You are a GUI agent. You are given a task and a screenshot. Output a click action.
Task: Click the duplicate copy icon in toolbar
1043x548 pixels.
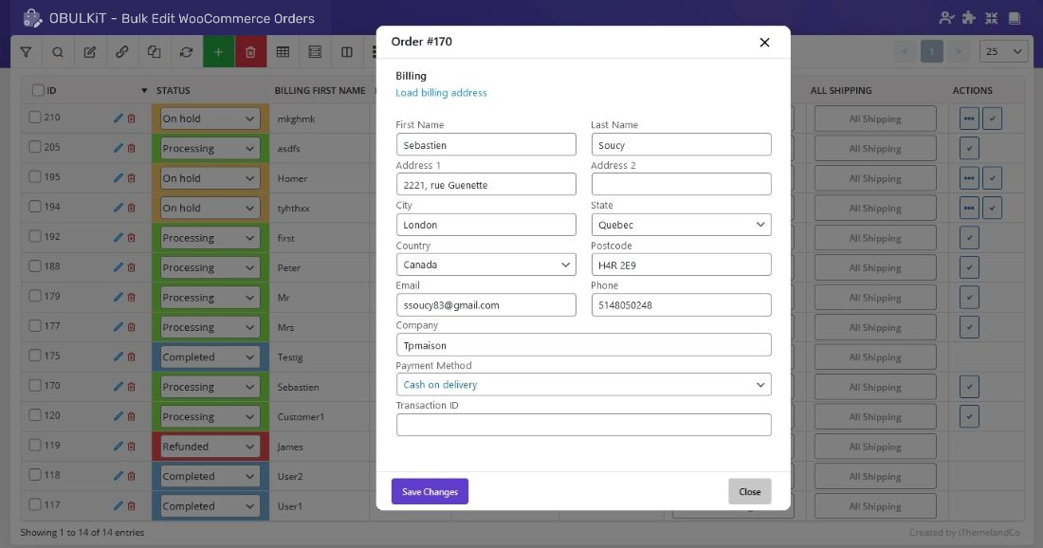click(x=154, y=52)
